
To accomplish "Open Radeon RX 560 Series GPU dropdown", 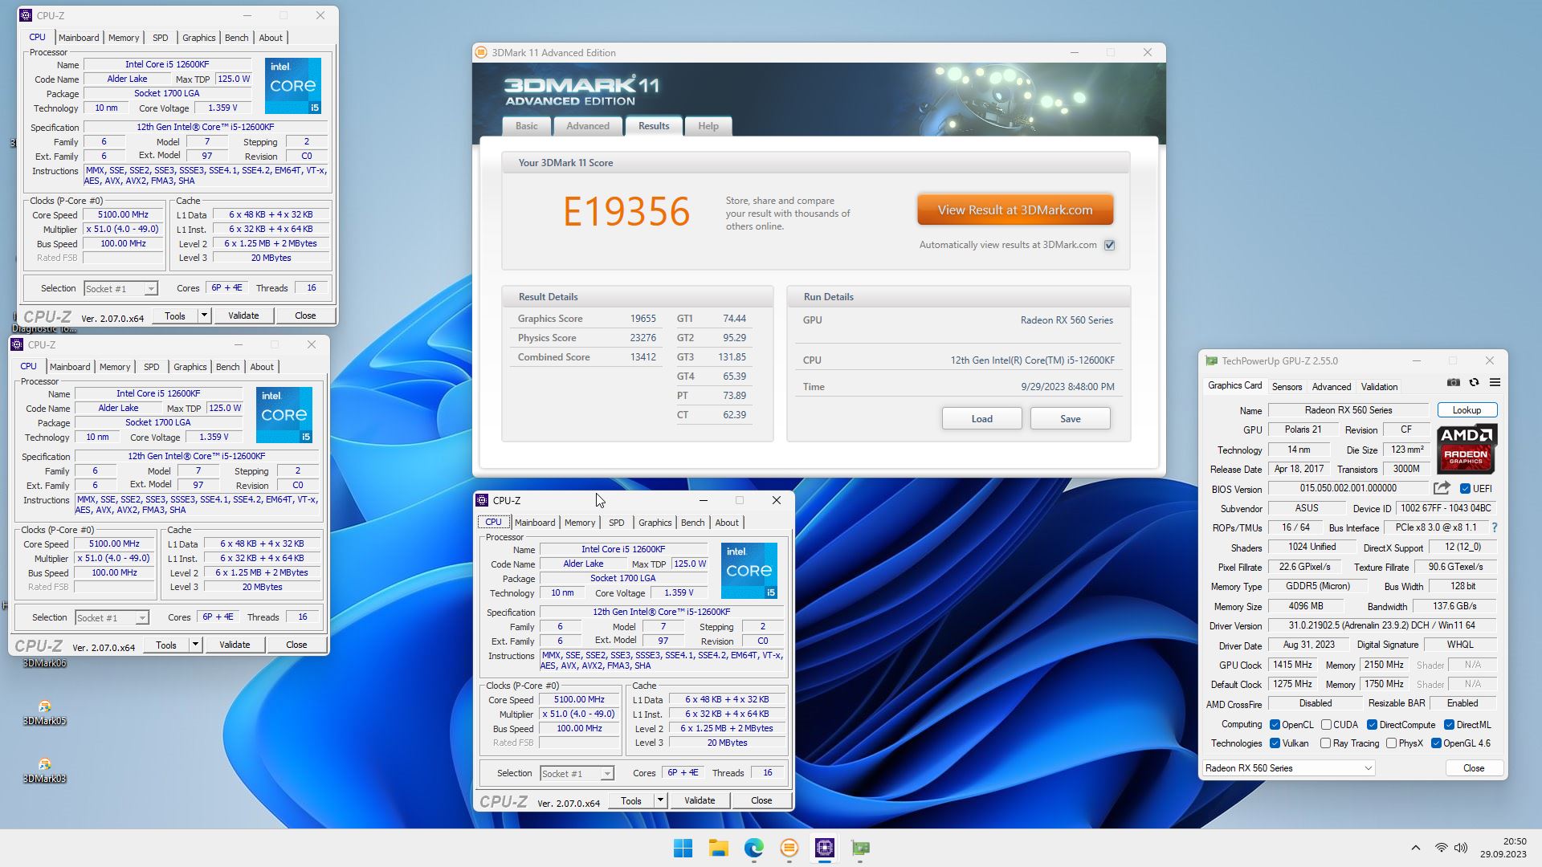I will tap(1288, 768).
